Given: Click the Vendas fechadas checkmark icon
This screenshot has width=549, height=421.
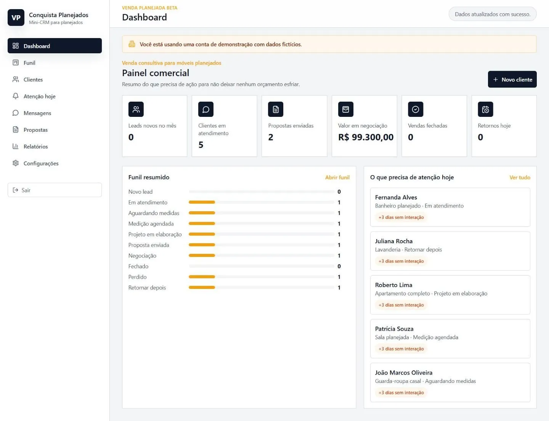Looking at the screenshot, I should [416, 109].
